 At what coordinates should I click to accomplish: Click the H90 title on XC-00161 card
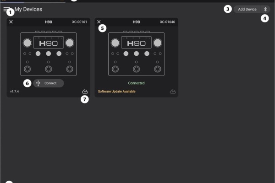point(48,22)
